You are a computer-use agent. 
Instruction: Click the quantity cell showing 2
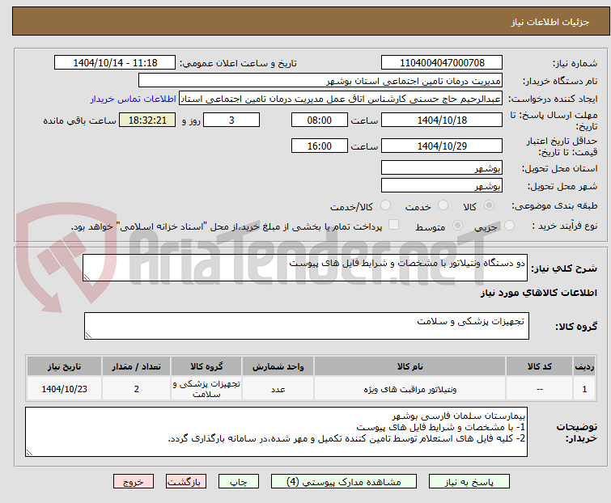[x=137, y=389]
